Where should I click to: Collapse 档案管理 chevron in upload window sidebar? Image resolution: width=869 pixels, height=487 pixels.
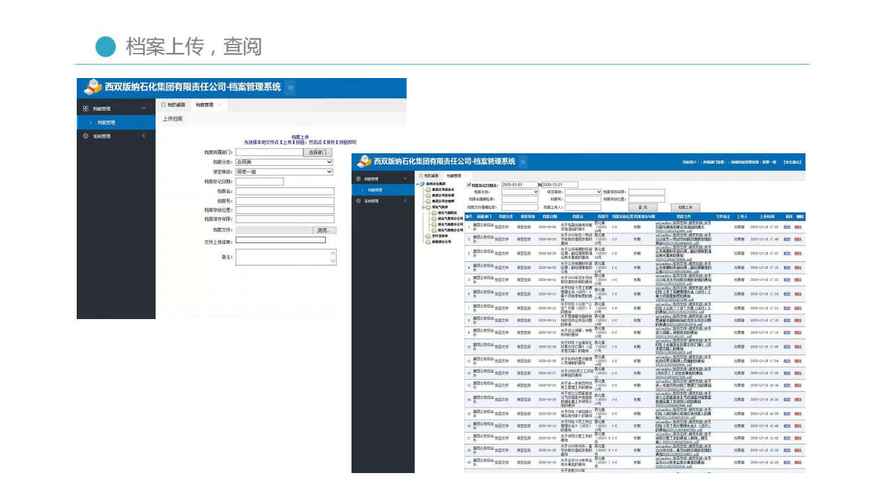[x=144, y=109]
